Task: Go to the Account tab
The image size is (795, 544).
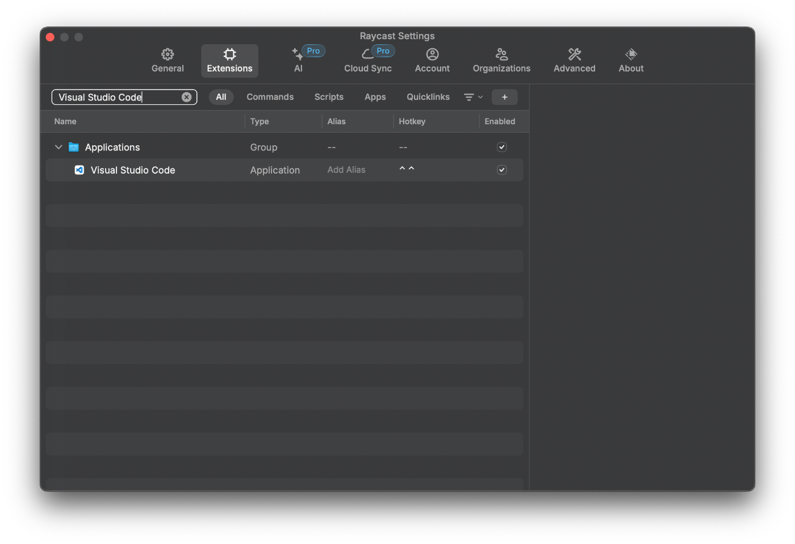Action: [x=432, y=61]
